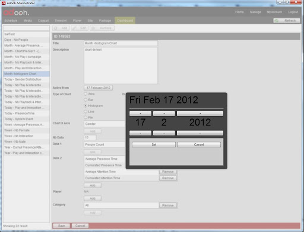Viewport: 304px width, 232px height.
Task: Click the Add toolbar button with plus icon
Action: [61, 28]
